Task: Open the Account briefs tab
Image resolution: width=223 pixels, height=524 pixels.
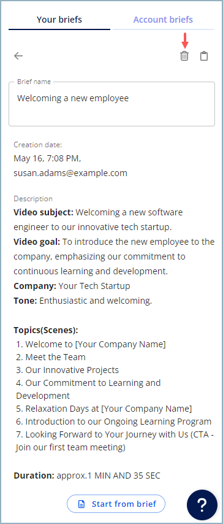Action: (x=163, y=20)
